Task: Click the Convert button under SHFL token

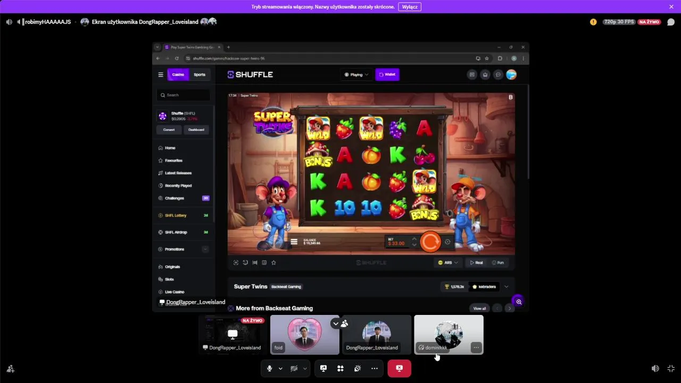Action: (x=169, y=130)
